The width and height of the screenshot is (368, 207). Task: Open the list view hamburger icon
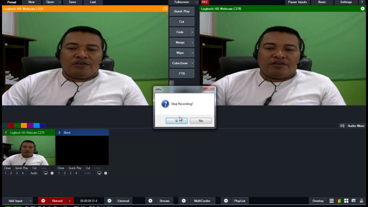[x=331, y=201]
